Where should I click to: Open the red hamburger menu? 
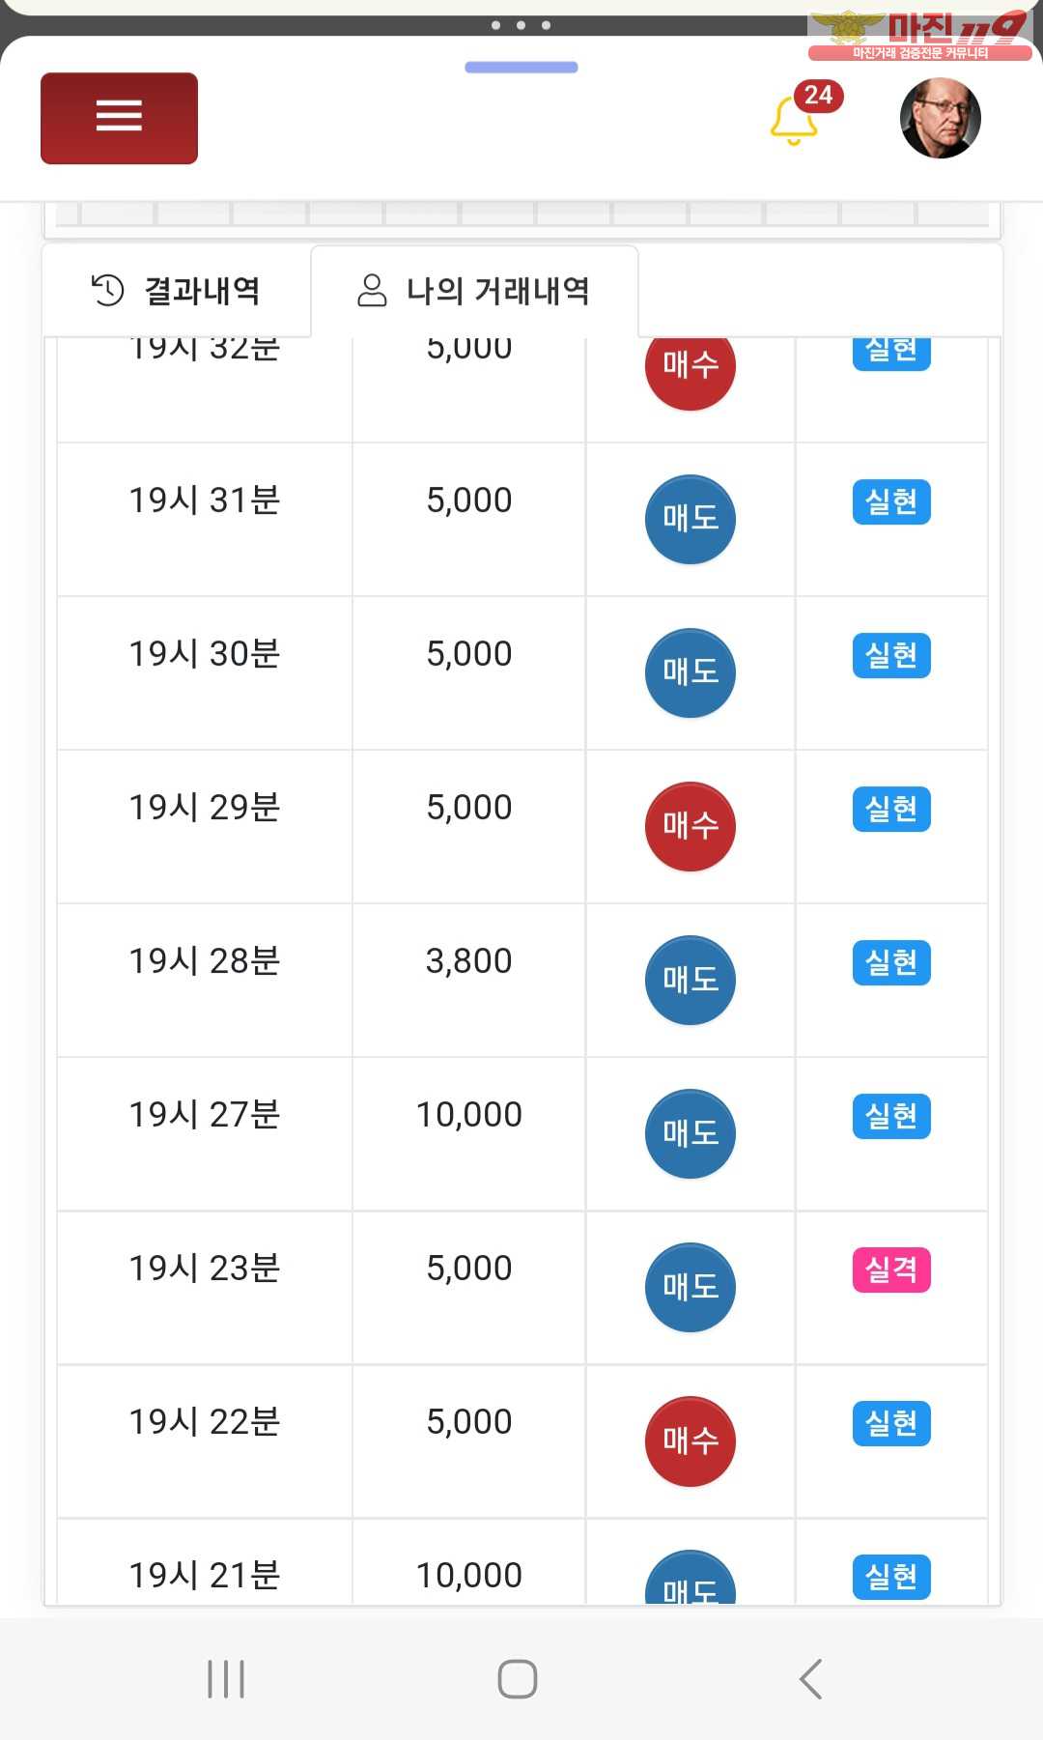coord(119,118)
